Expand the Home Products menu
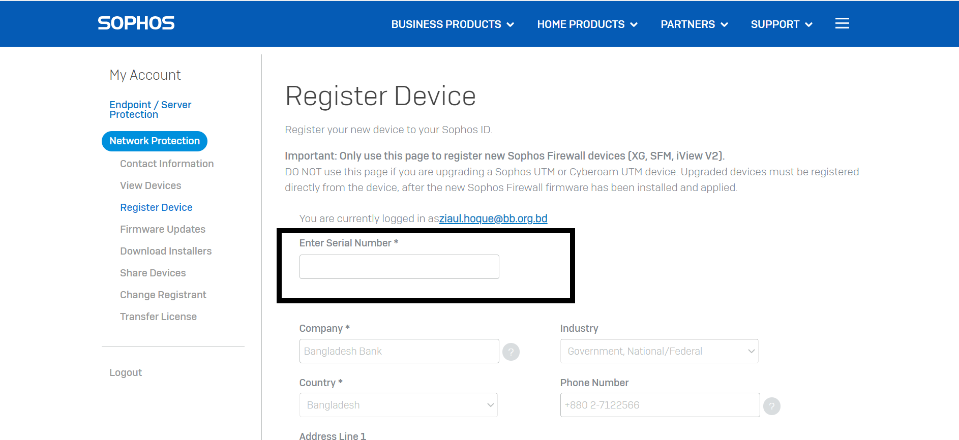Image resolution: width=959 pixels, height=440 pixels. click(587, 24)
